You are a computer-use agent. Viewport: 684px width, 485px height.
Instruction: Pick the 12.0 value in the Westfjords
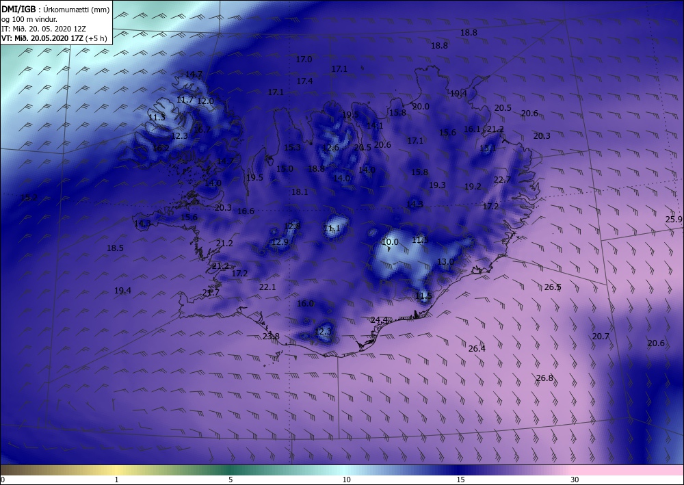pos(205,101)
